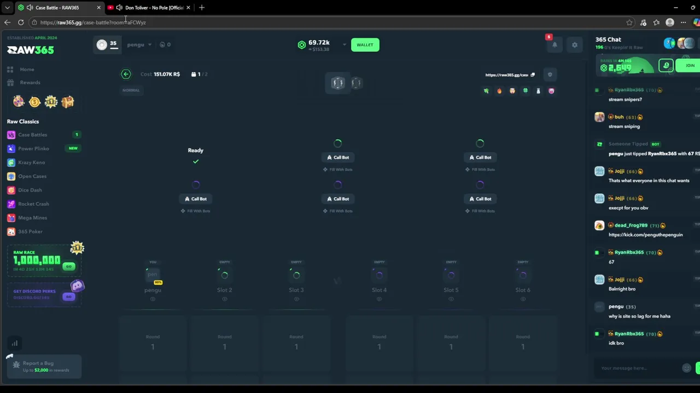Reload the page with the browser refresh button
Image resolution: width=700 pixels, height=393 pixels.
pyautogui.click(x=21, y=22)
